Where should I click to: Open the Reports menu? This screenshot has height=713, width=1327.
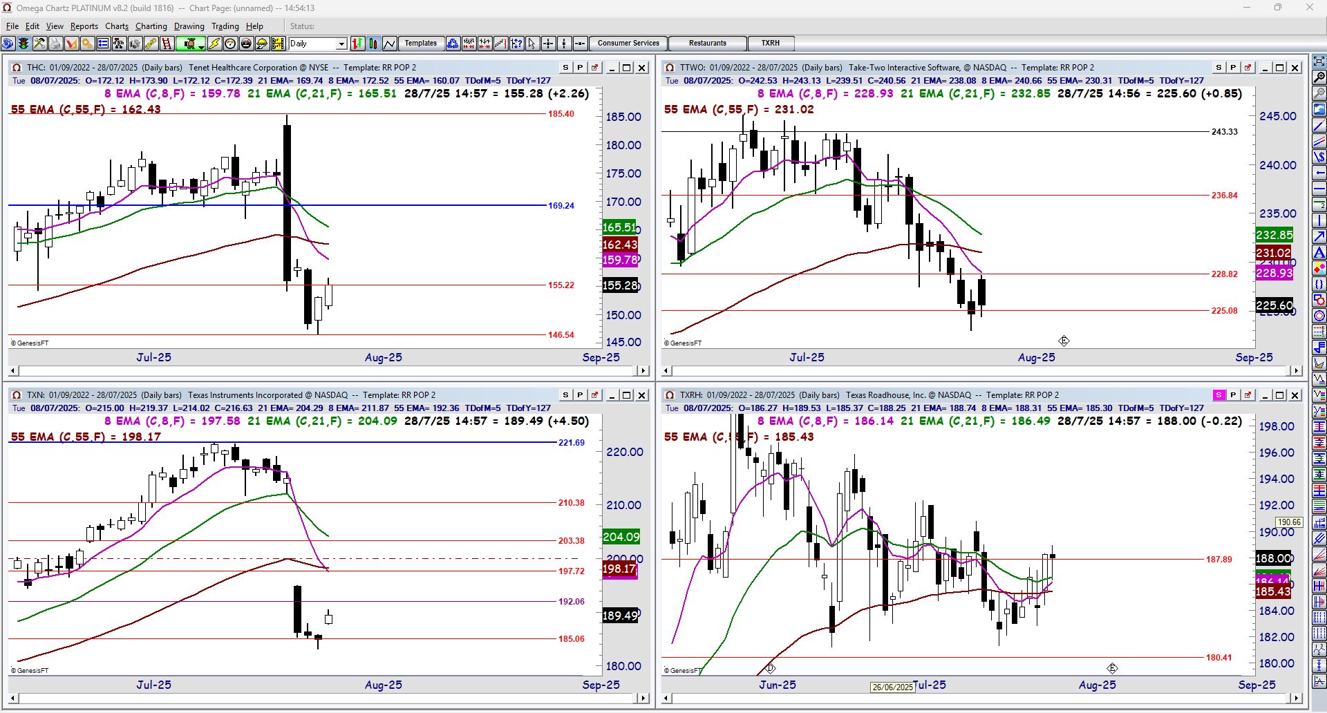pos(84,26)
